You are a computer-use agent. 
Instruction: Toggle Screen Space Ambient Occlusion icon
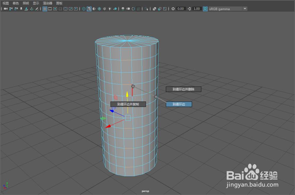[123, 9]
